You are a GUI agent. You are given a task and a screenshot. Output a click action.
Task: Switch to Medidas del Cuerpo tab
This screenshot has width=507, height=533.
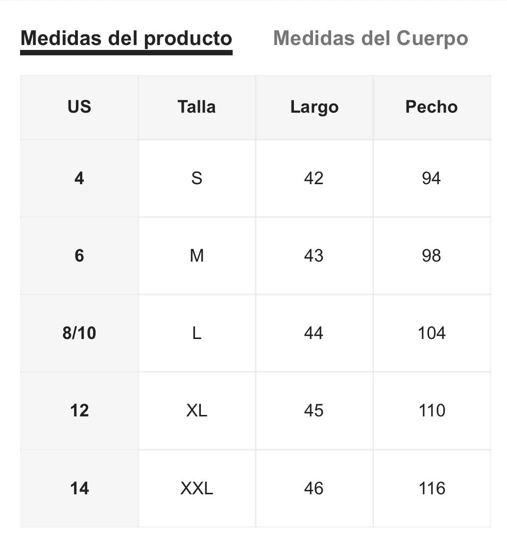[x=371, y=38]
